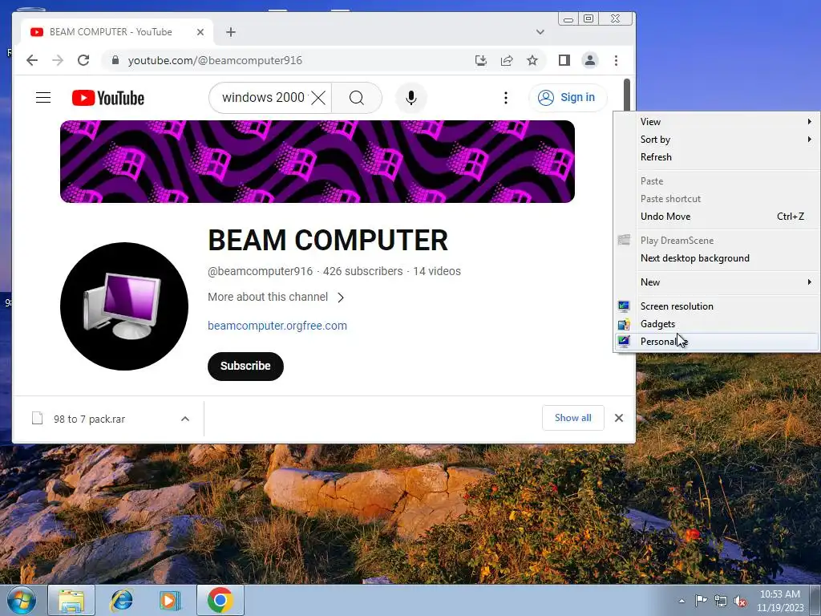Image resolution: width=821 pixels, height=616 pixels.
Task: Click the purple Windows-logo channel banner
Action: pos(317,161)
